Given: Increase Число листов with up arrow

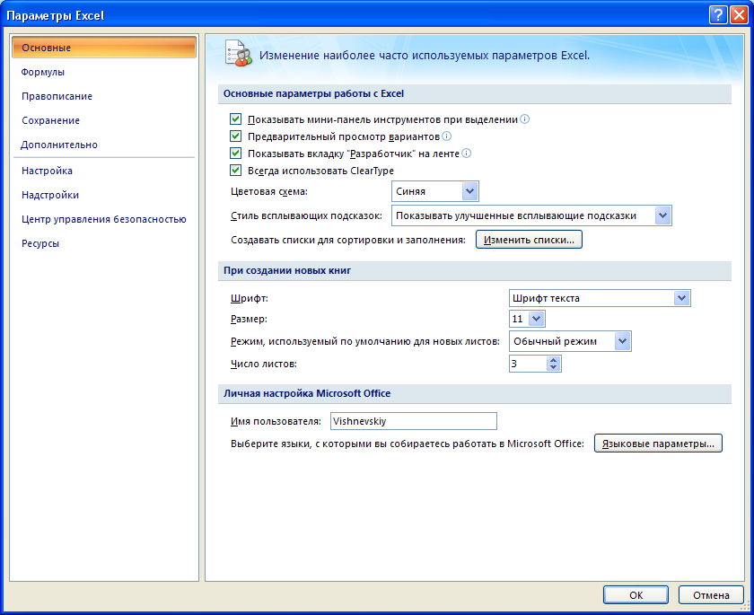Looking at the screenshot, I should [554, 360].
